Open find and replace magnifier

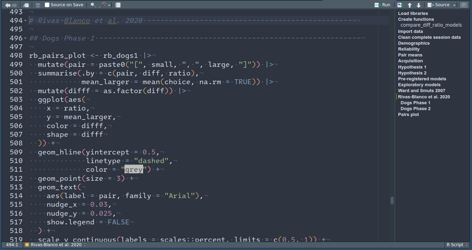tap(93, 5)
